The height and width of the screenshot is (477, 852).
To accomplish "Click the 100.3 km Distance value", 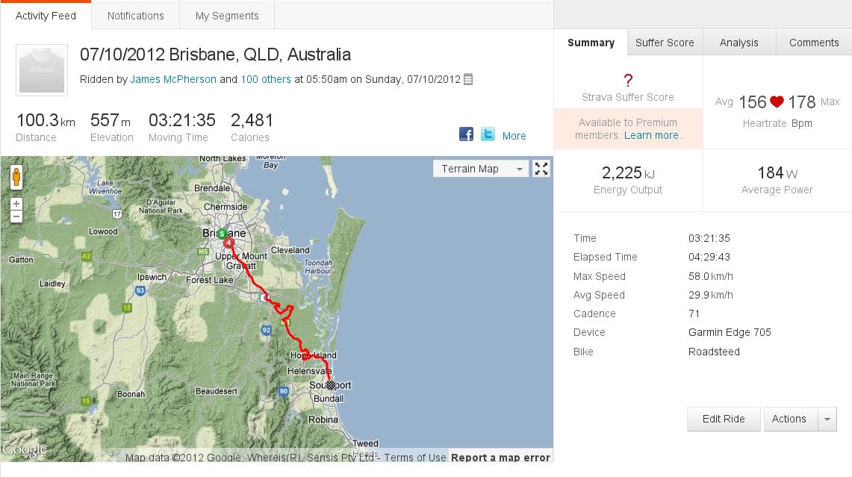I will tap(46, 120).
